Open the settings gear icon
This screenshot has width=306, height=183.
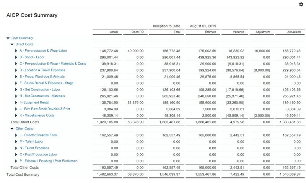[x=301, y=4]
